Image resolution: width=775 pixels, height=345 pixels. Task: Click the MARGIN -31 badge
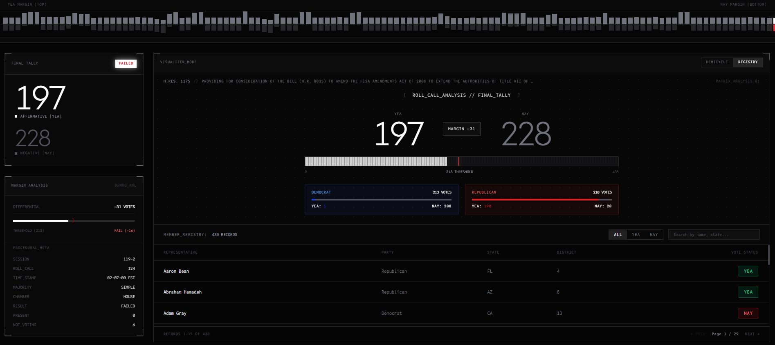(461, 129)
